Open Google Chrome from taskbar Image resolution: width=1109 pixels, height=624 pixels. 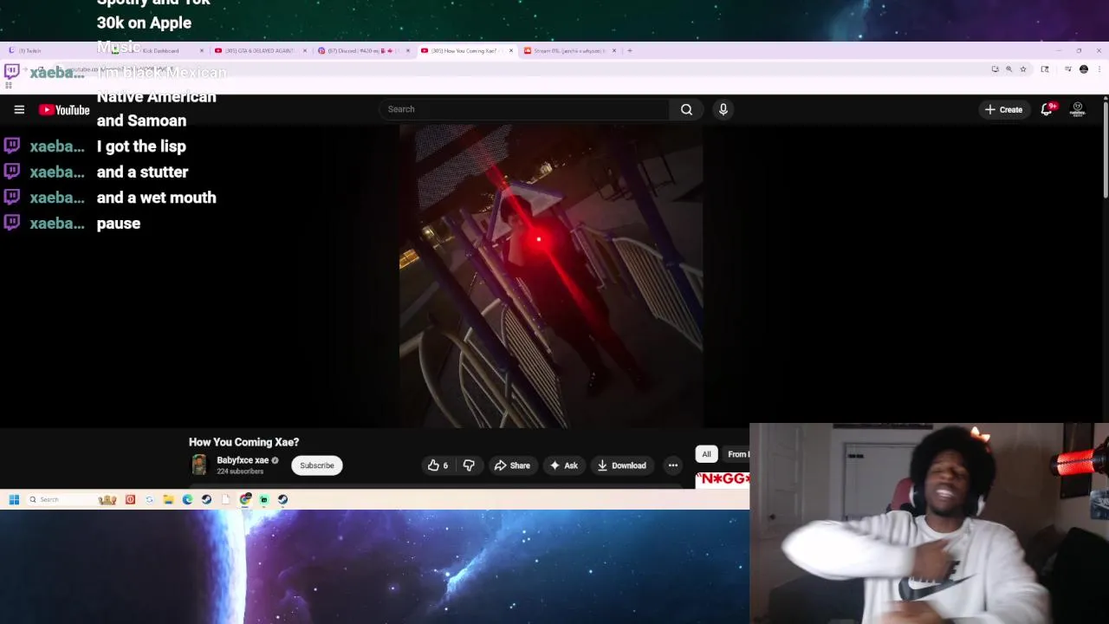[245, 499]
